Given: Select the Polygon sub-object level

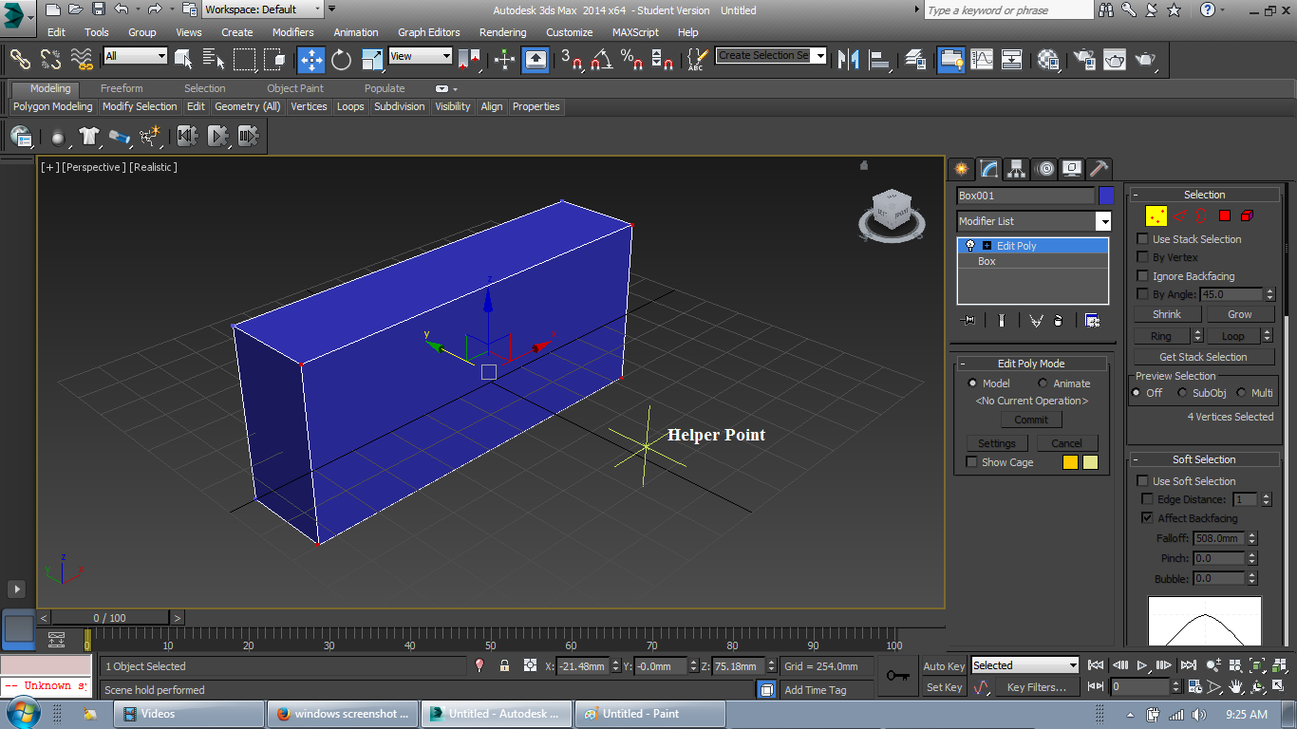Looking at the screenshot, I should point(1225,215).
